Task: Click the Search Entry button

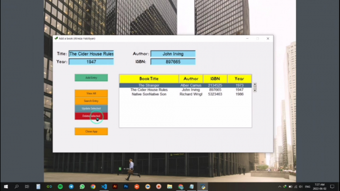Action: coord(91,101)
